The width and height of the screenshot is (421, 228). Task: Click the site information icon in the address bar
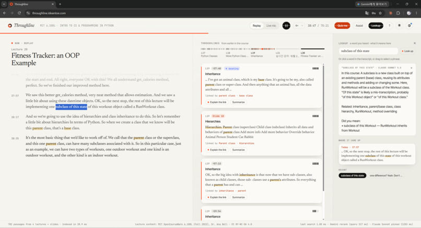28,13
